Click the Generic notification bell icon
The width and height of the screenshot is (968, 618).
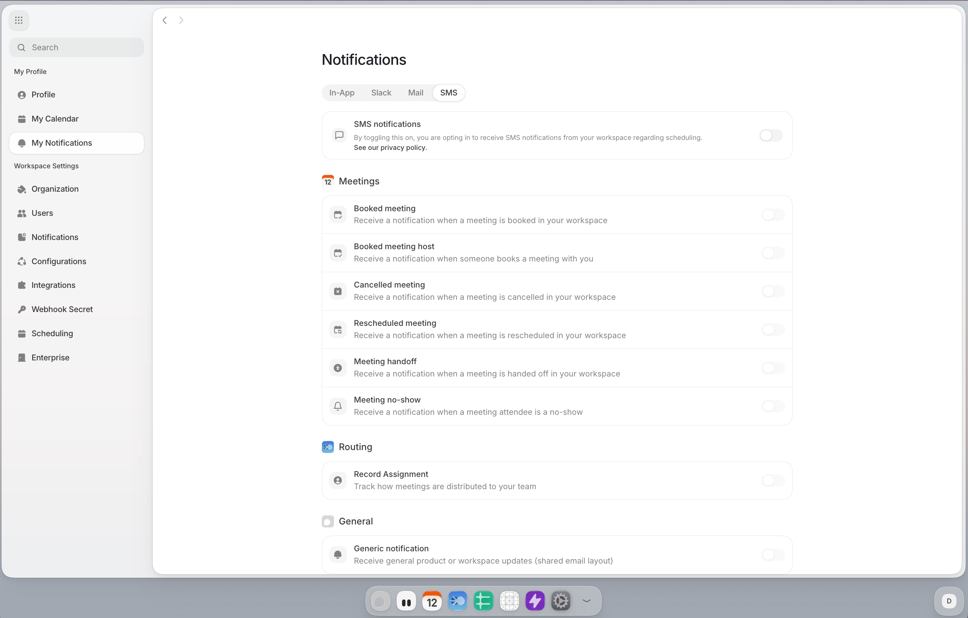(338, 554)
